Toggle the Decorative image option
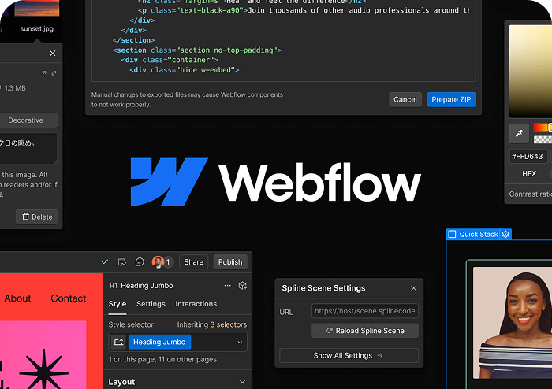 tap(25, 120)
